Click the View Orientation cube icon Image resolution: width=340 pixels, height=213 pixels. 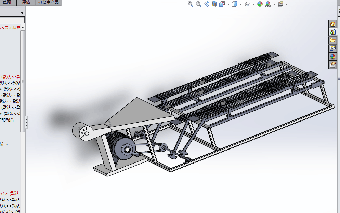222,4
